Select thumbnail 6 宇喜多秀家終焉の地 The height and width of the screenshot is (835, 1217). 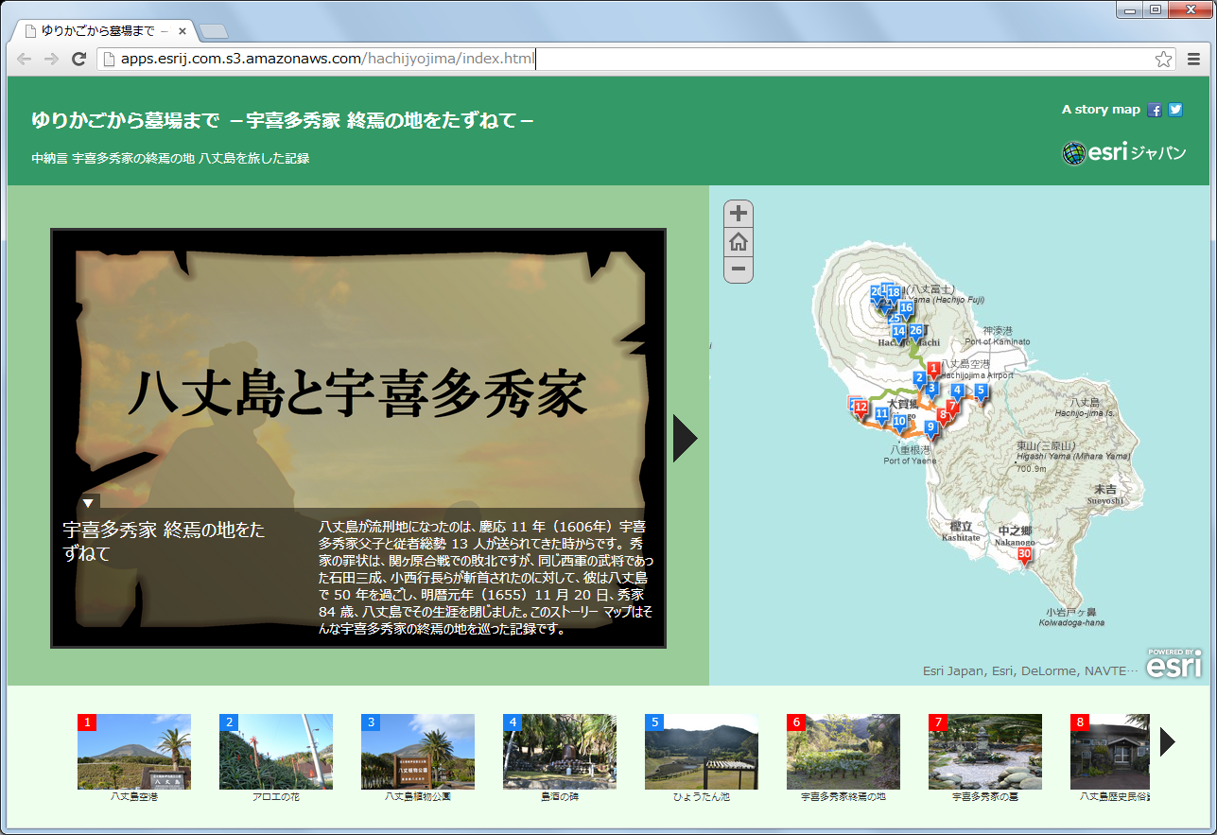click(x=843, y=752)
